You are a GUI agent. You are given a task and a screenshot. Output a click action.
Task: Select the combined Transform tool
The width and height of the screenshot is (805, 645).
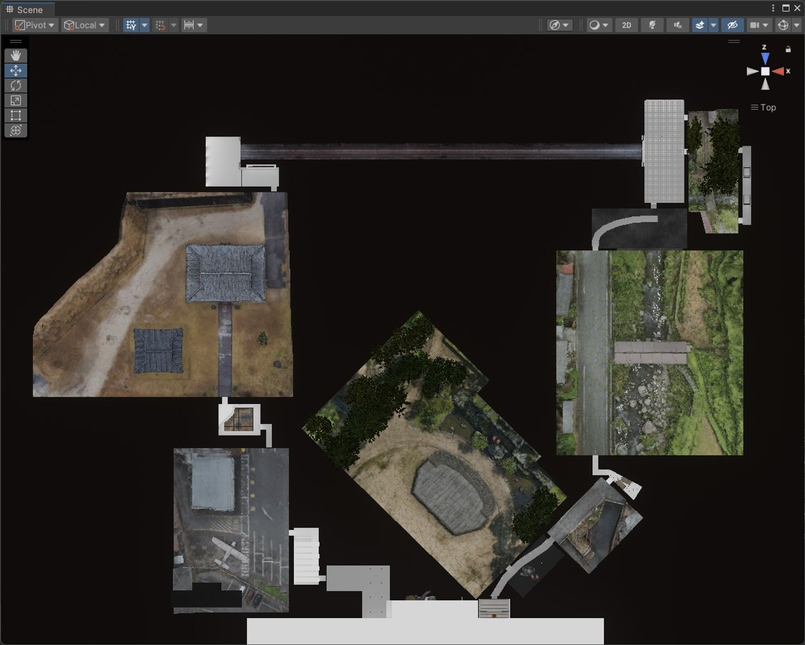coord(16,130)
